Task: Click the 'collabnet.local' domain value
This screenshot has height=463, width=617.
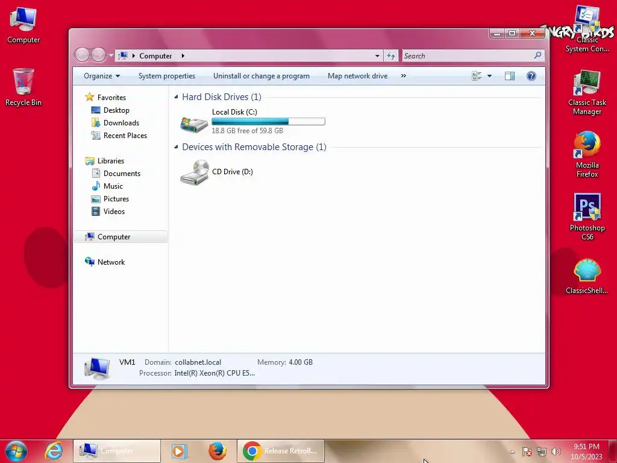Action: 198,362
